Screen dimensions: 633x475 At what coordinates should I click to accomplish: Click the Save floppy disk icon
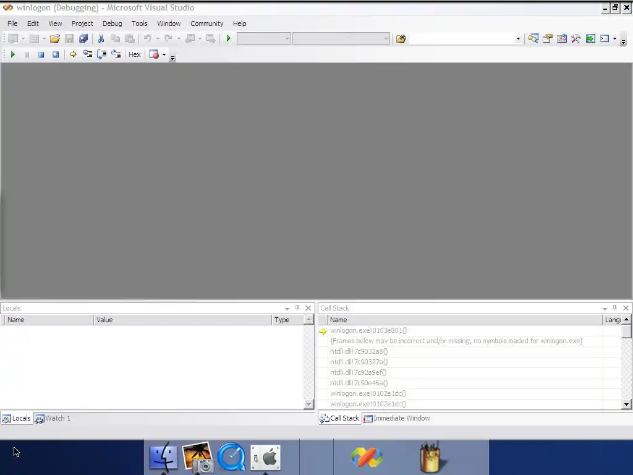tap(69, 38)
